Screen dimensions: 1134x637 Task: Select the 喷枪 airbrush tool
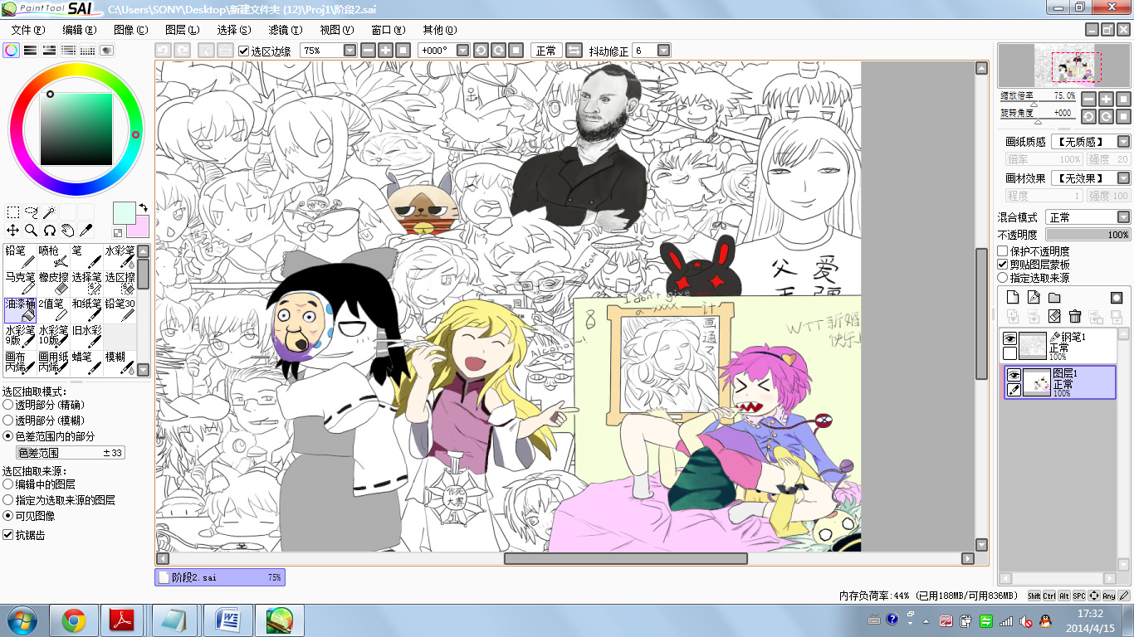(53, 255)
